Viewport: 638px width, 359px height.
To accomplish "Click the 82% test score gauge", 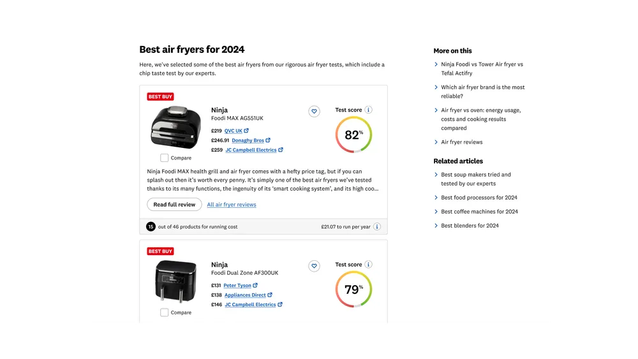I will click(x=353, y=135).
